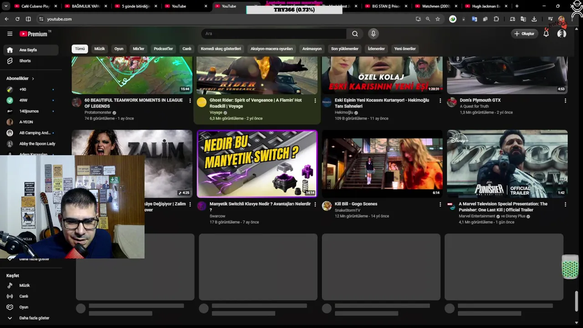Screen dimensions: 583x328
Task: Click the Oluştur create button
Action: point(524,34)
